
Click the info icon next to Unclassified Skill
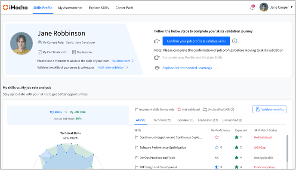[x=232, y=109]
